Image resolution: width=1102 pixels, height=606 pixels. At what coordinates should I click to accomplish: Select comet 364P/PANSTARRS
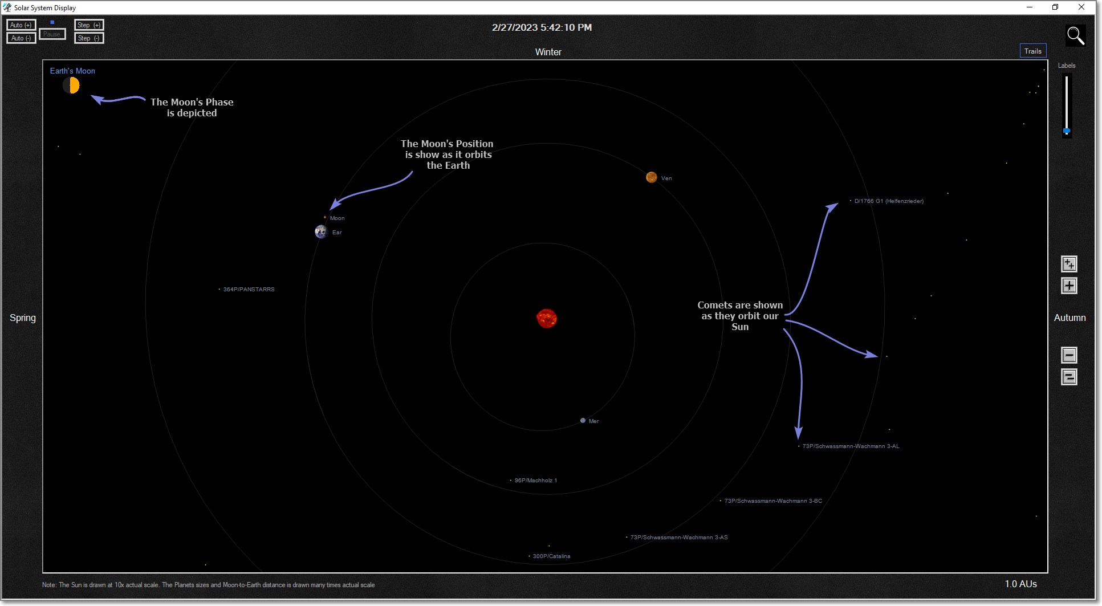(246, 290)
